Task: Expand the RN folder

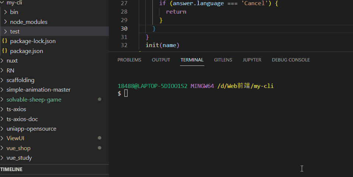Action: (x=54, y=70)
